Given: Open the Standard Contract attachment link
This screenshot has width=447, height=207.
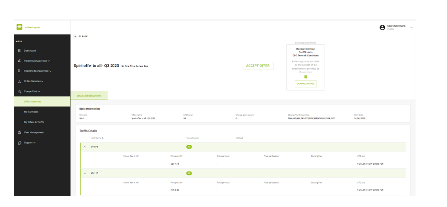Looking at the screenshot, I should coord(305,49).
